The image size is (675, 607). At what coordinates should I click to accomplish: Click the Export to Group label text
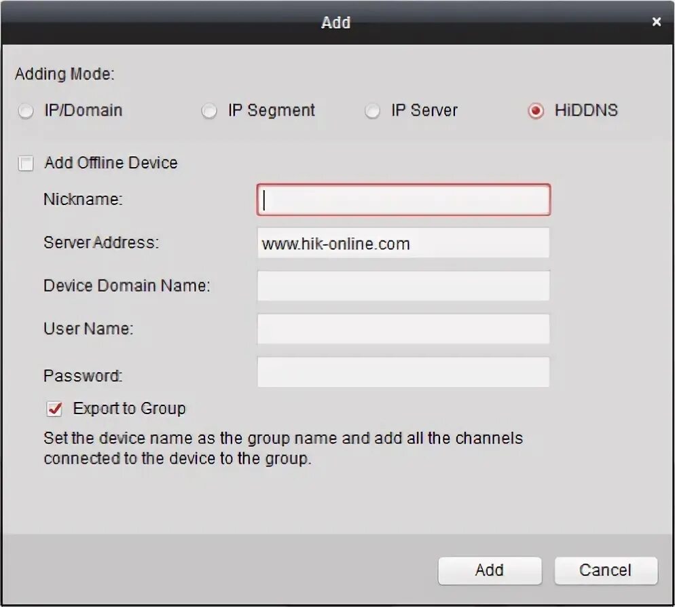pyautogui.click(x=129, y=408)
